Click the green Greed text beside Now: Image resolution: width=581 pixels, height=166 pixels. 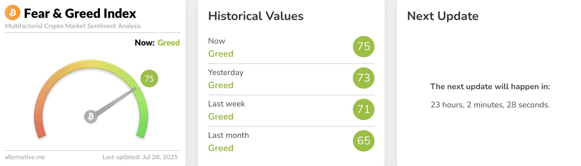169,43
